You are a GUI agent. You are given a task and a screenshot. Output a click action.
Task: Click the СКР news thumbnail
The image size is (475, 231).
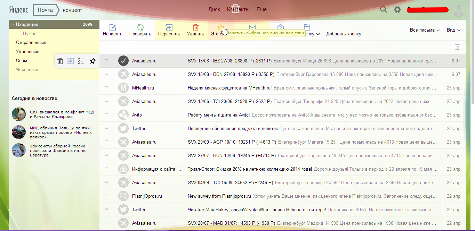19,114
